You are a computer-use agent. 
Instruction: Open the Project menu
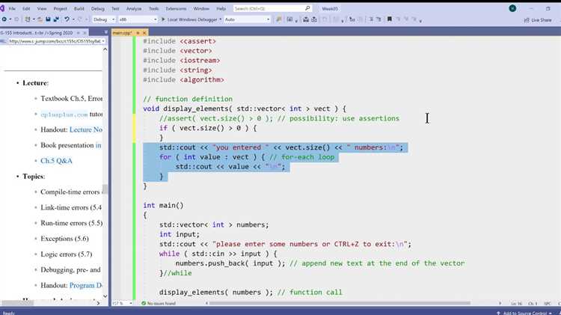pos(60,8)
